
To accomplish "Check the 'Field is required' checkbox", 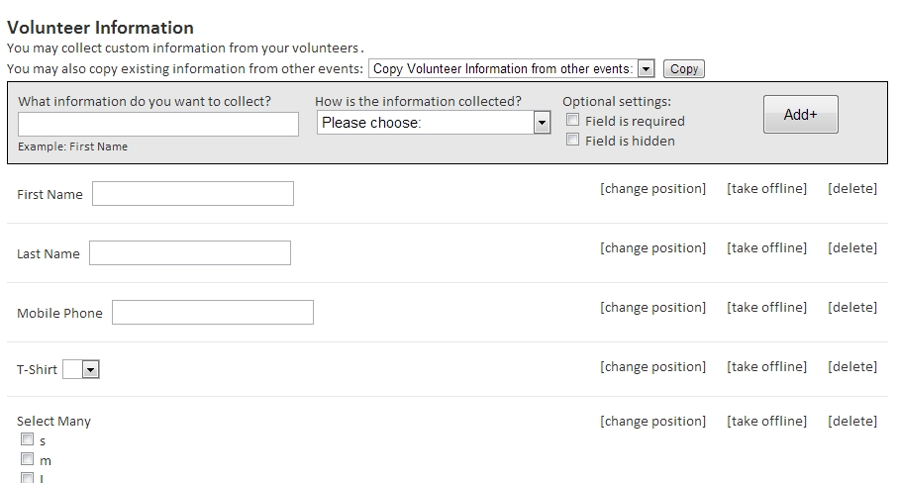I will click(x=572, y=121).
